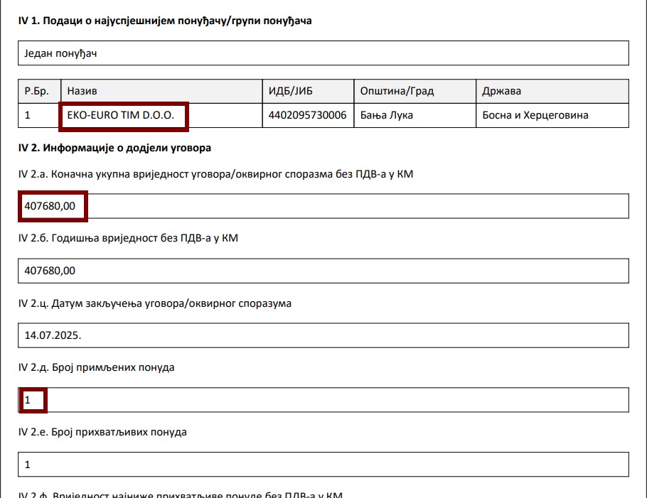Image resolution: width=647 pixels, height=498 pixels.
Task: Click the 'Босна и Херцеговина' country cell
Action: click(x=552, y=115)
